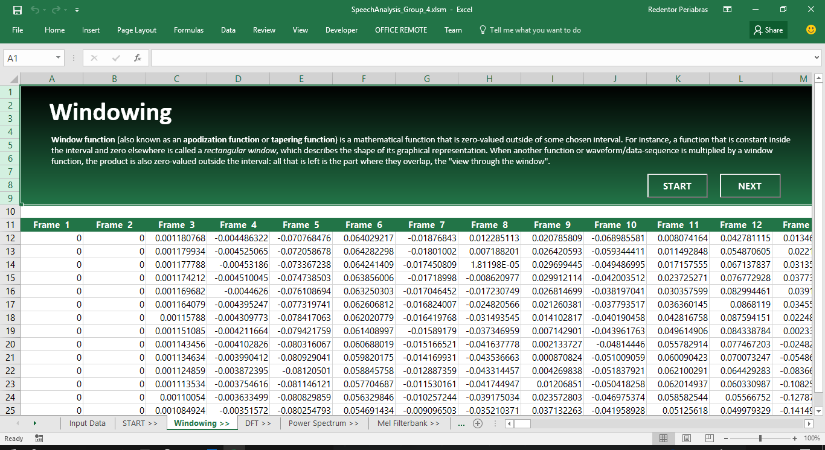Open the Page Layout tab
Image resolution: width=825 pixels, height=450 pixels.
pyautogui.click(x=136, y=30)
